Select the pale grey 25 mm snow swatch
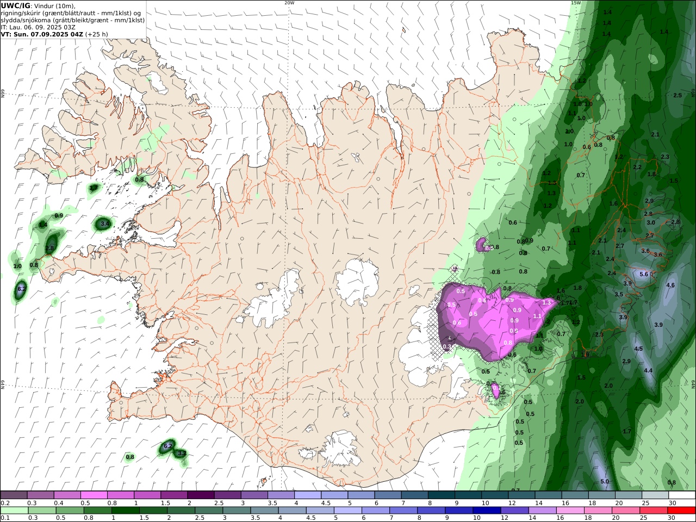Viewport: 696px width, 522px height. coord(655,495)
